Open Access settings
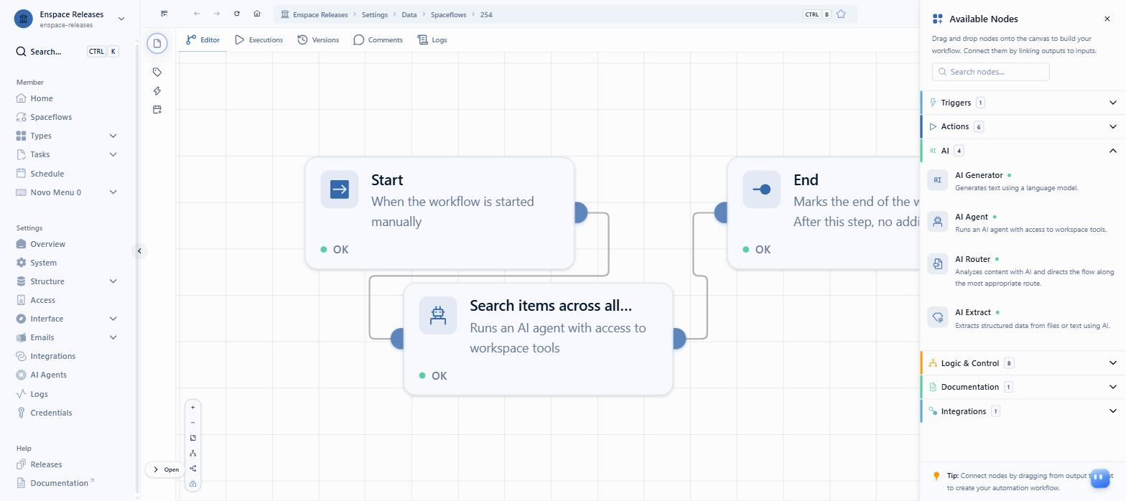This screenshot has width=1126, height=501. point(42,300)
